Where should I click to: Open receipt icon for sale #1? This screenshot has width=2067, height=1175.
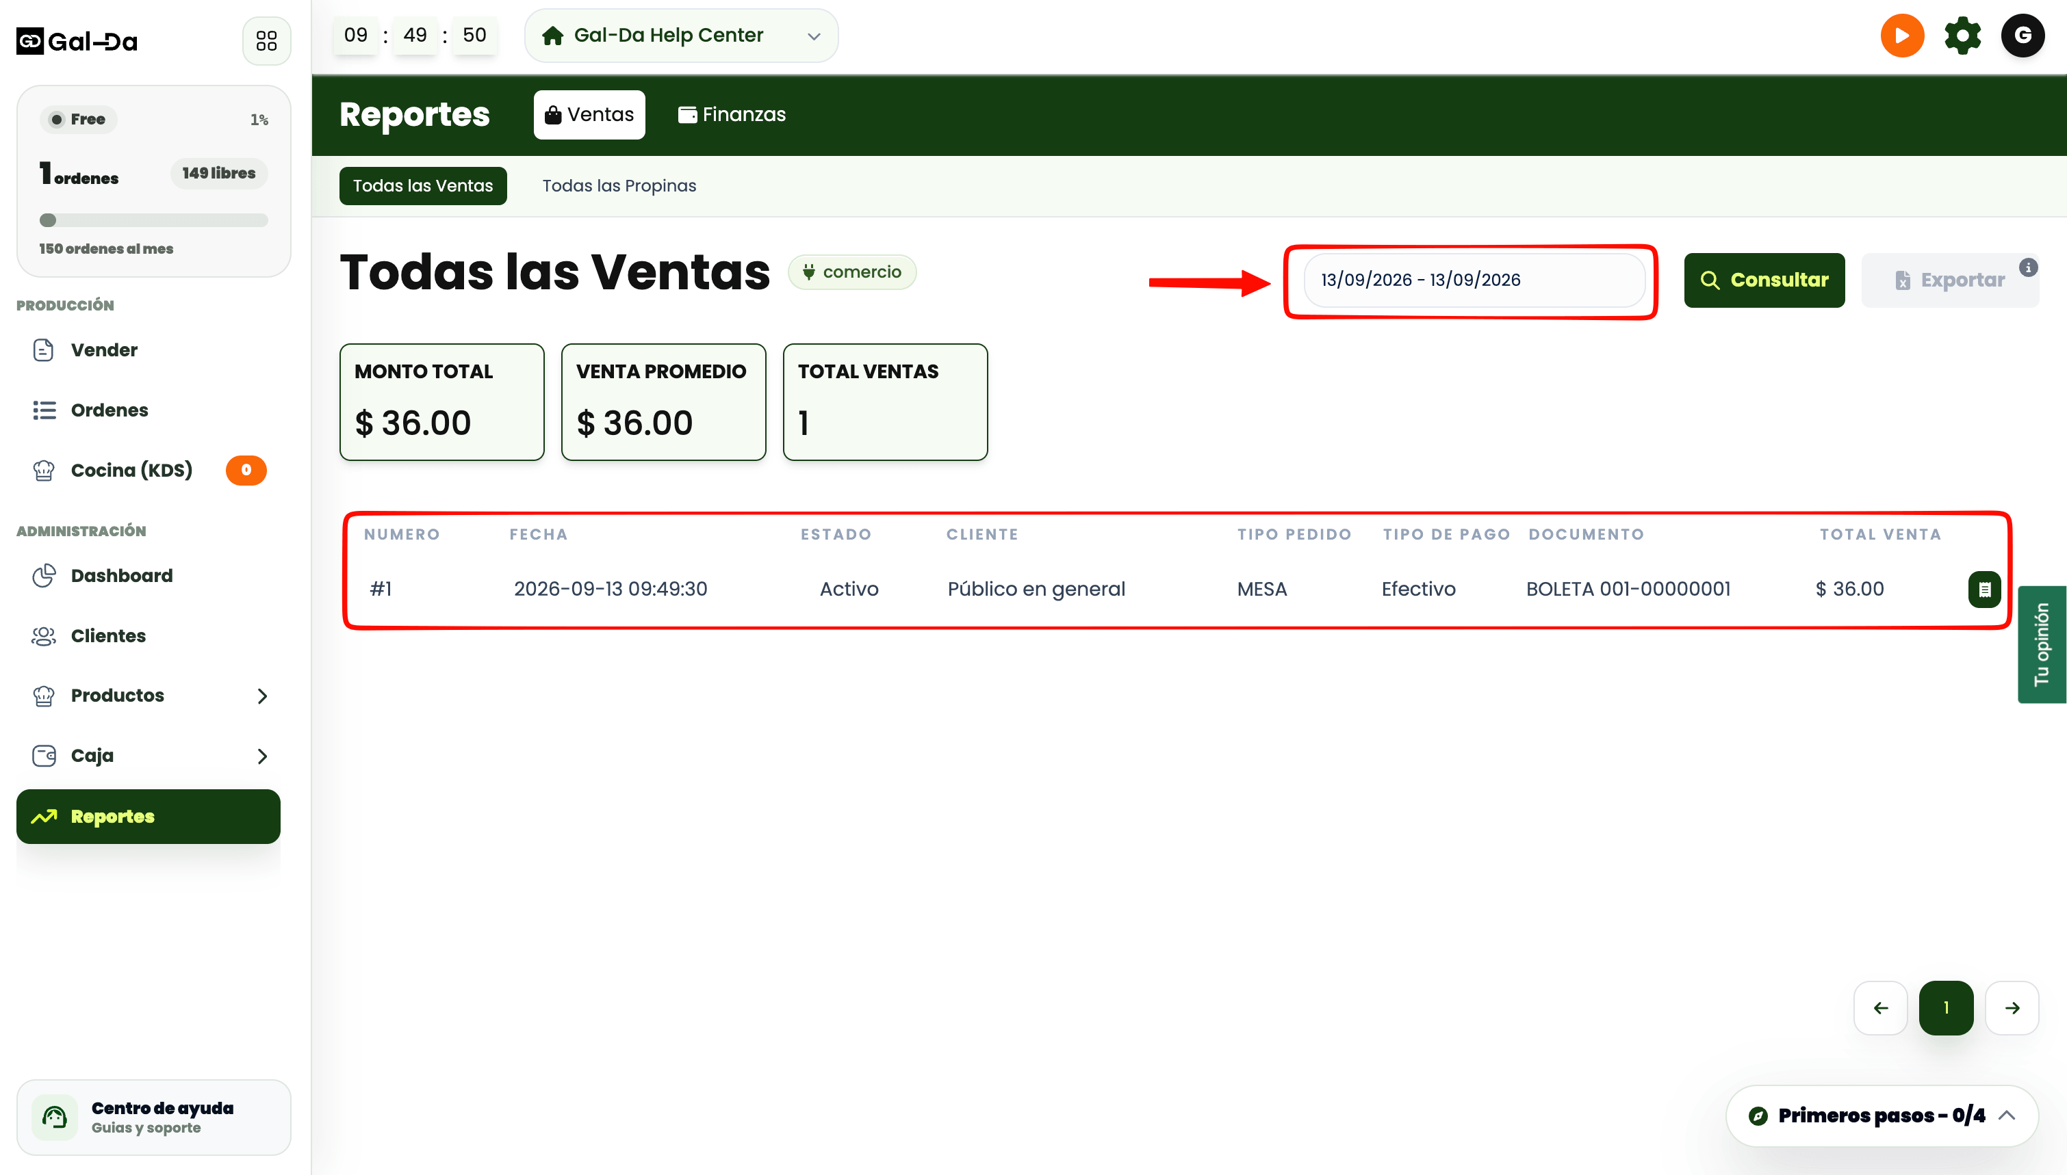(x=1983, y=589)
